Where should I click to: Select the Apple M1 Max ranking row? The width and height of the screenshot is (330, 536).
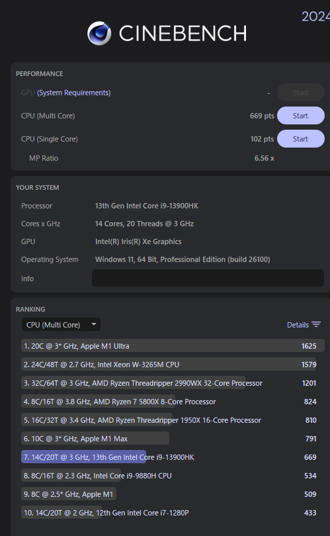(173, 438)
